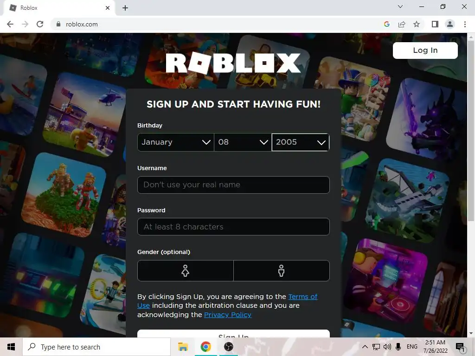Click the Username input field
The image size is (475, 356).
coord(233,184)
